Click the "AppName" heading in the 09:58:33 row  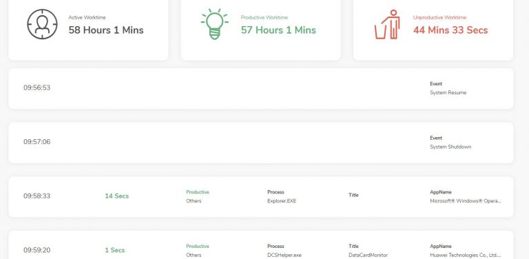(x=441, y=192)
